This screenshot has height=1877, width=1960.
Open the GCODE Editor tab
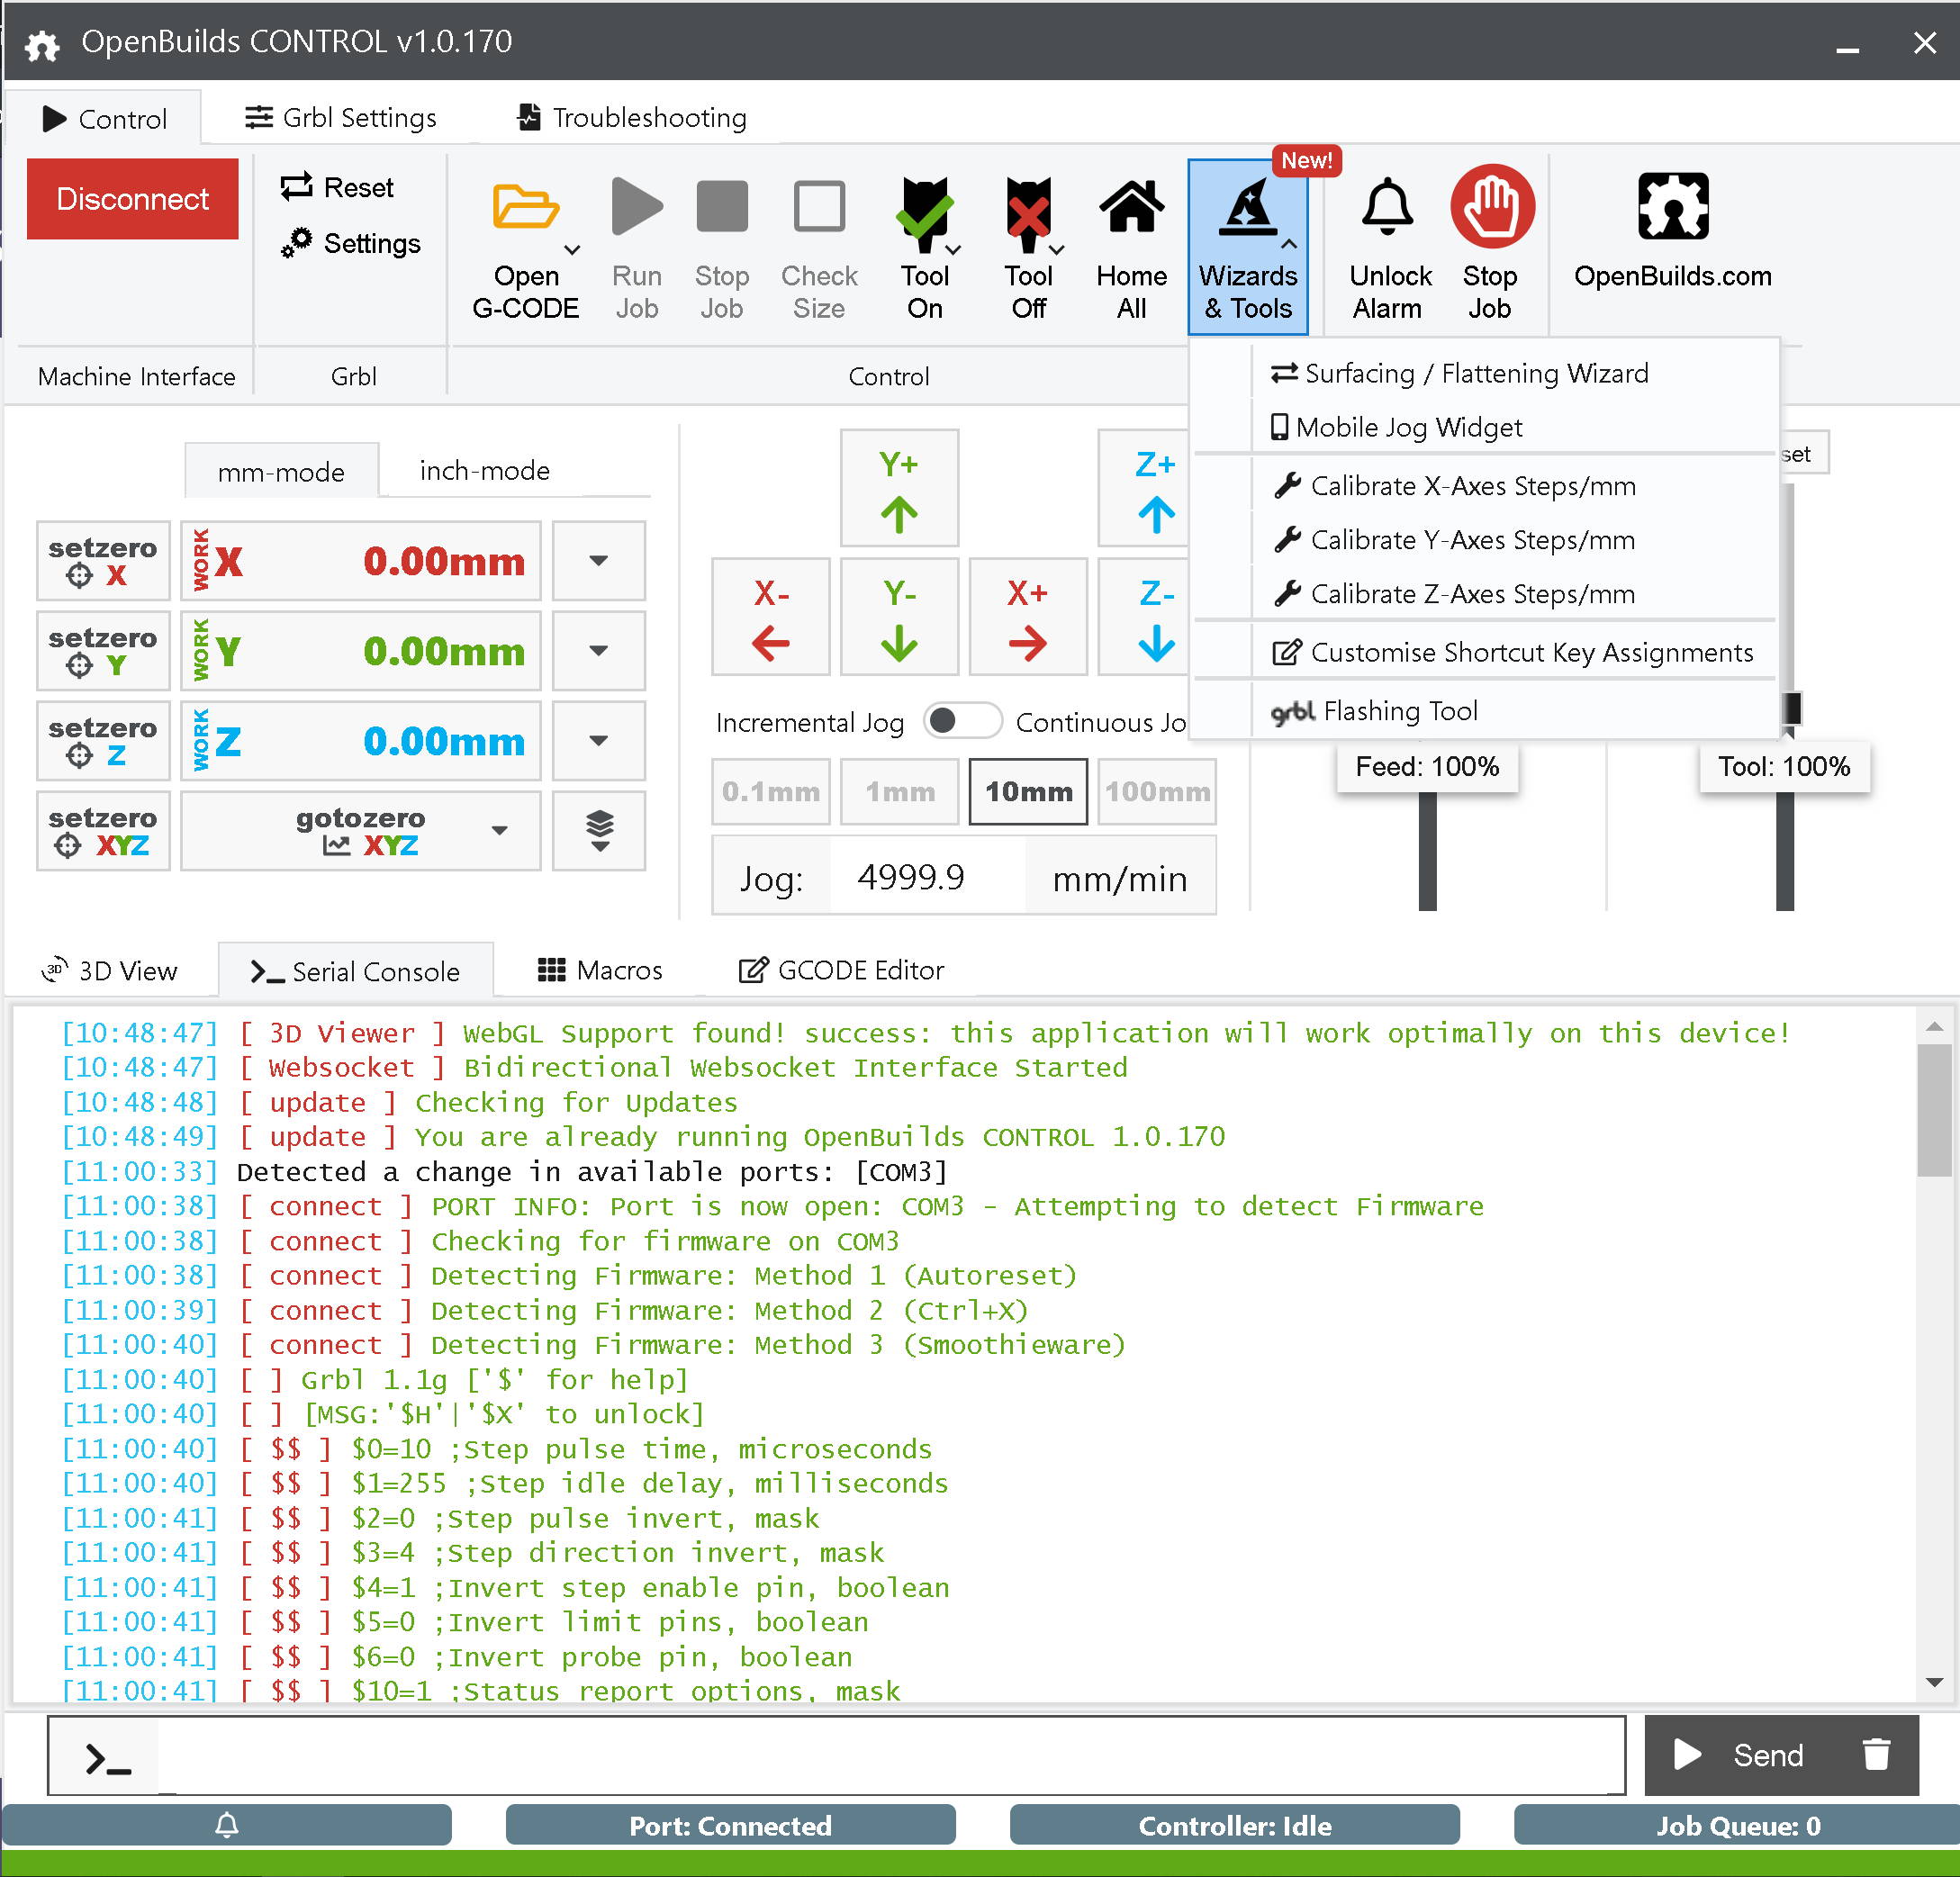(x=841, y=970)
